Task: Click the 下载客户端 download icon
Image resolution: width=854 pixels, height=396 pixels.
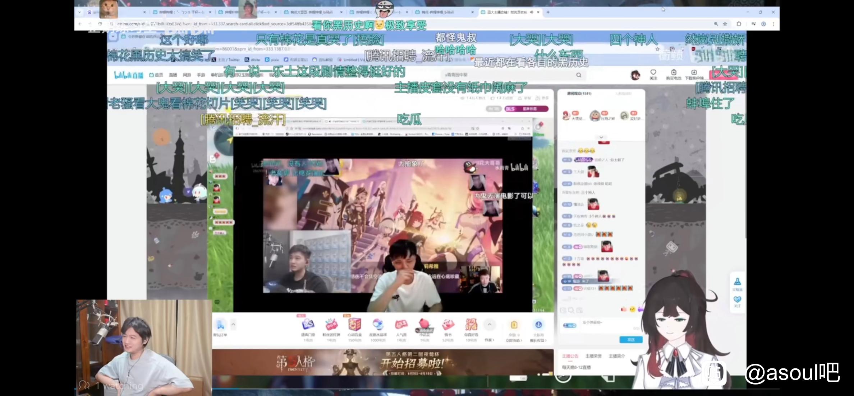Action: tap(694, 73)
